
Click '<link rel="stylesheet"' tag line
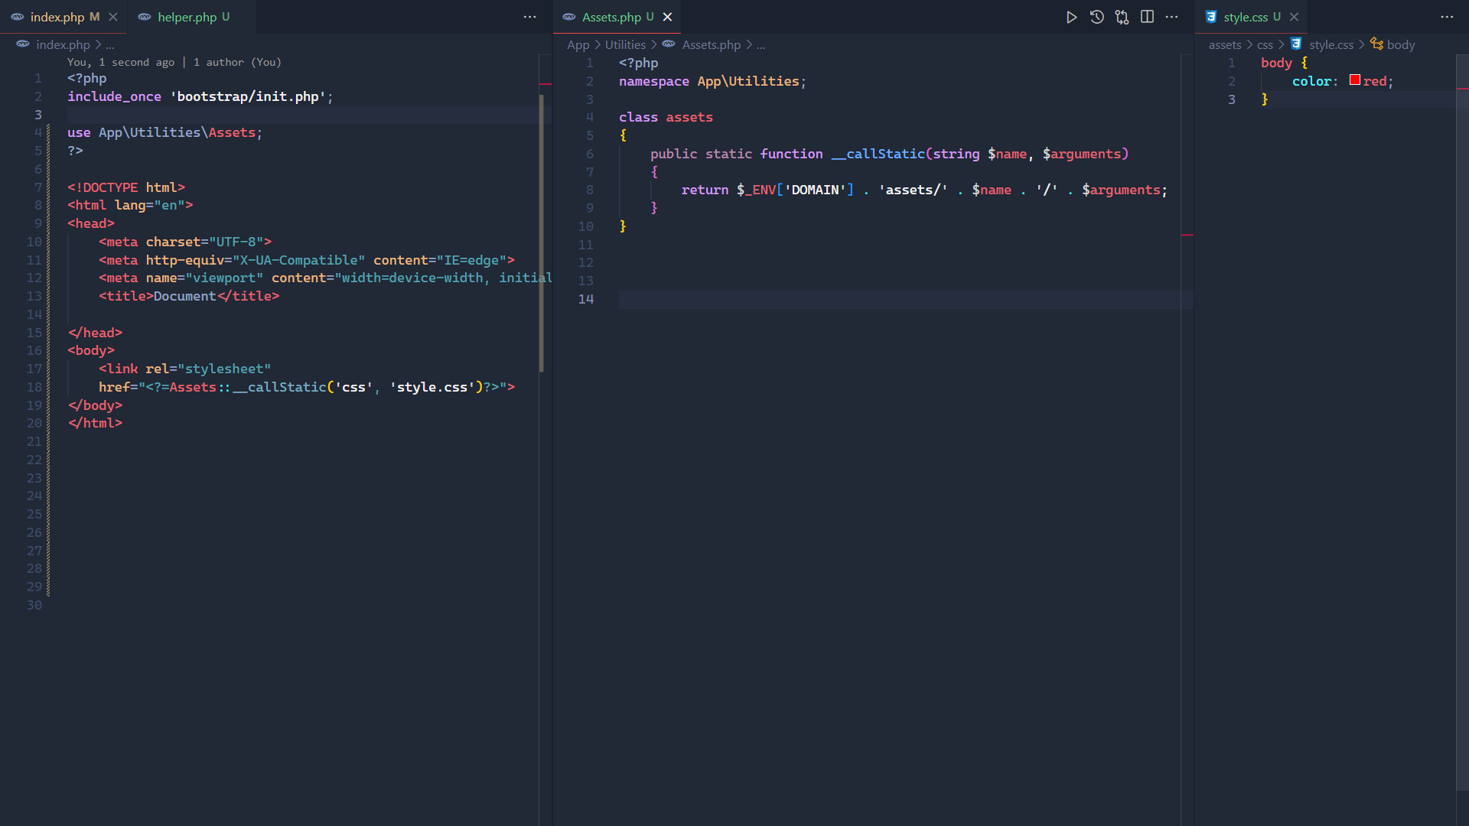184,369
